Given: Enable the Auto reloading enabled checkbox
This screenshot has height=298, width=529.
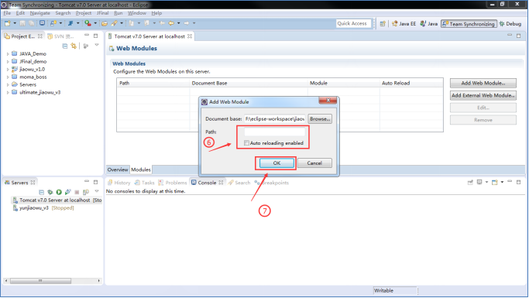Looking at the screenshot, I should 246,143.
